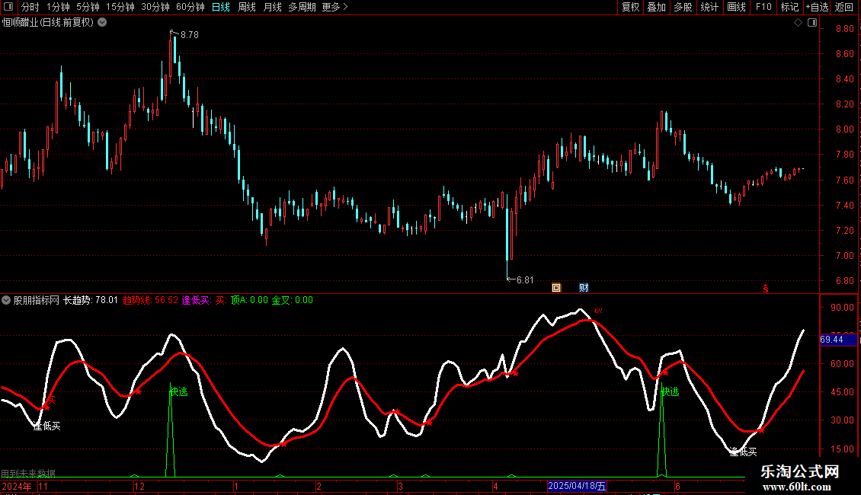
Task: Click the diamond icon in main chart corner
Action: 799,23
